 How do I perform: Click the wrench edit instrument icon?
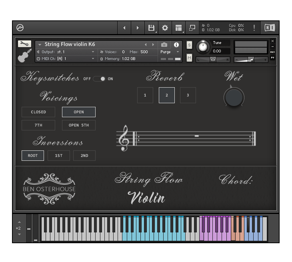coord(24,44)
